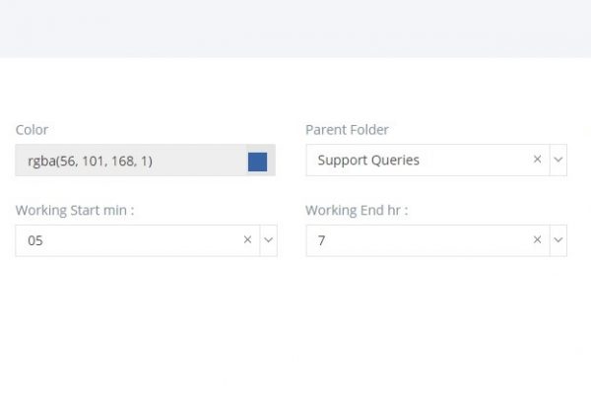Click the 7 value in Working End hr
The height and width of the screenshot is (394, 591).
[x=321, y=240]
